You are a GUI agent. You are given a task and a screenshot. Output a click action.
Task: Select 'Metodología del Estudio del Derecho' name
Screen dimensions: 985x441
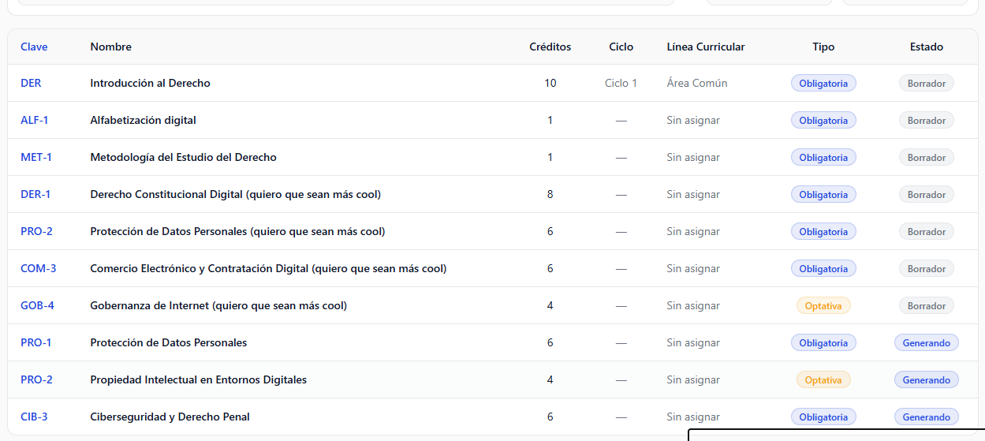click(x=183, y=157)
